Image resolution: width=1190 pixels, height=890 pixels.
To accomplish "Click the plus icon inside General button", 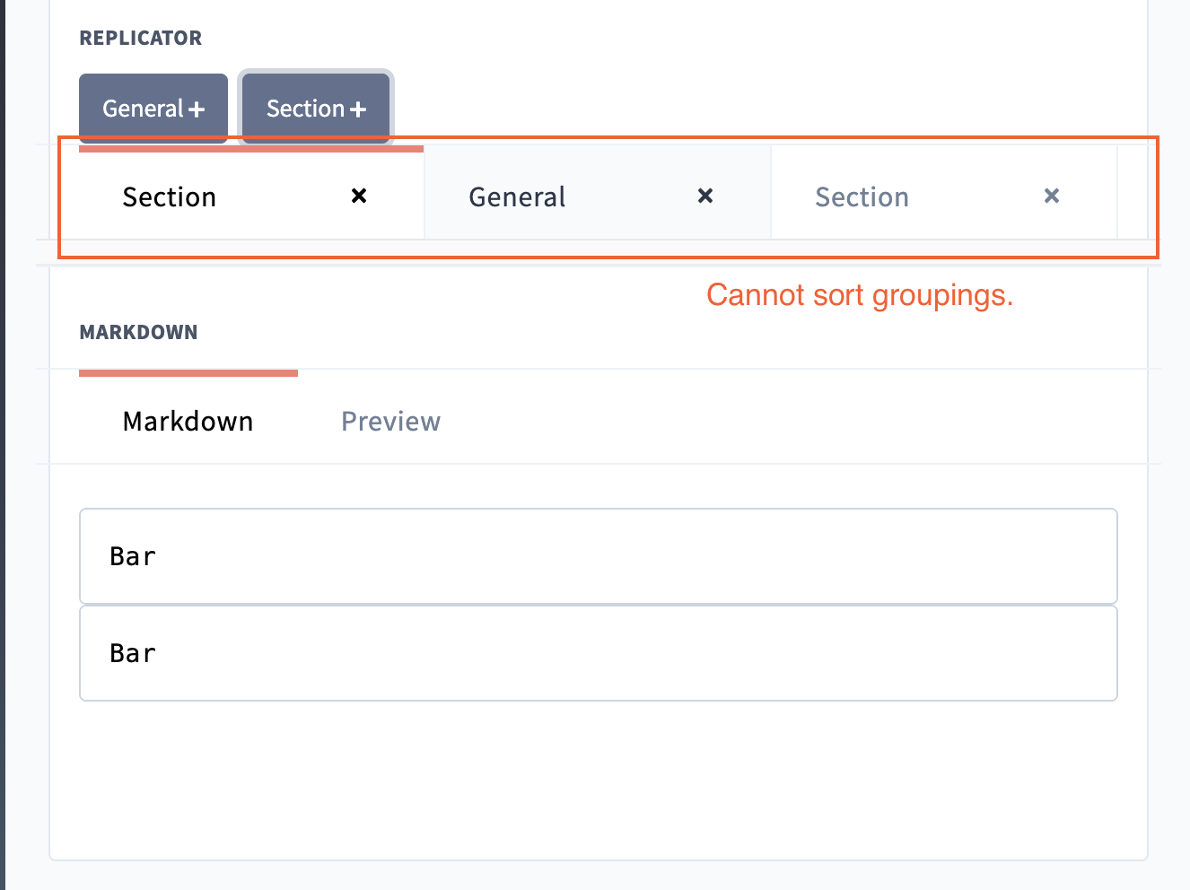I will coord(197,108).
